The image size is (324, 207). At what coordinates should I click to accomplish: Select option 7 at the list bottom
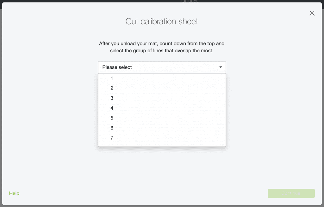click(112, 138)
